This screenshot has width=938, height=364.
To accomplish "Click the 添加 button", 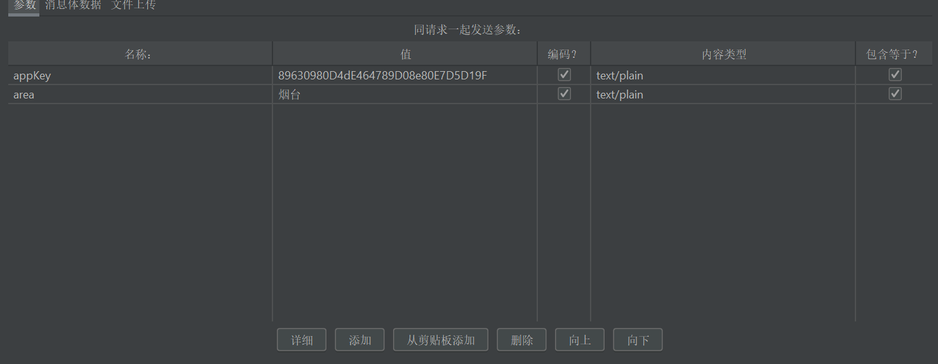I will [360, 340].
